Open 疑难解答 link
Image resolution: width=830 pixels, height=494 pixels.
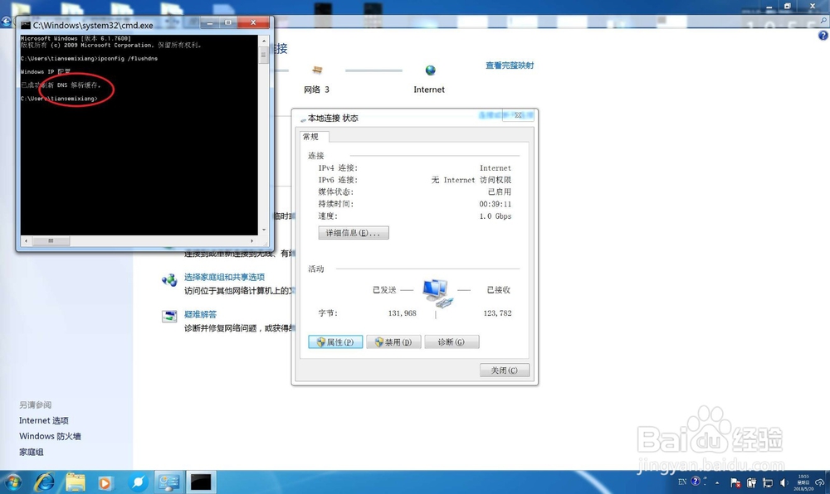click(201, 314)
